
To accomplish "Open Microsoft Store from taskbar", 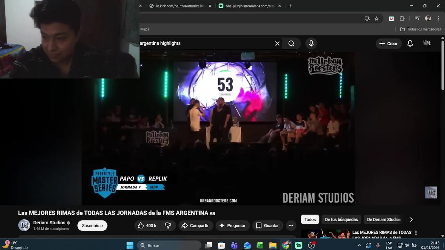I will tap(221, 245).
